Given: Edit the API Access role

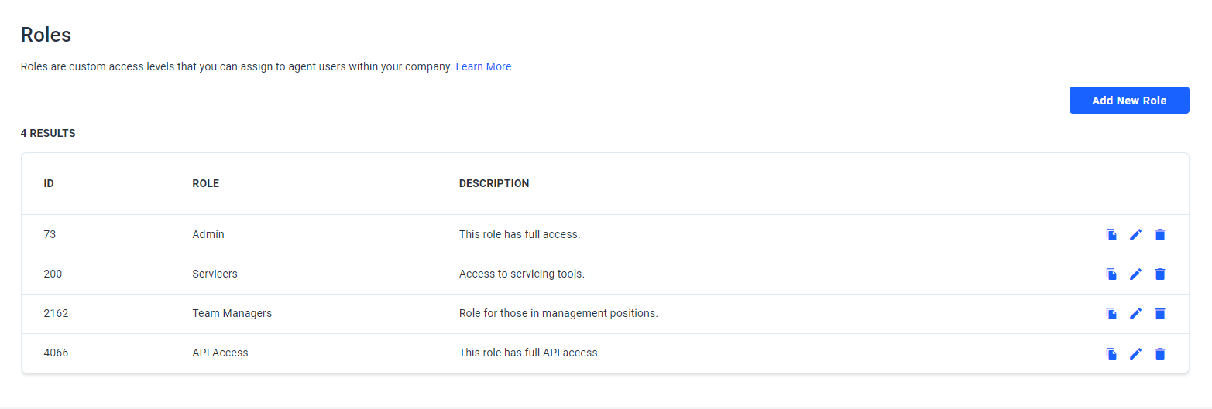Looking at the screenshot, I should click(1135, 353).
